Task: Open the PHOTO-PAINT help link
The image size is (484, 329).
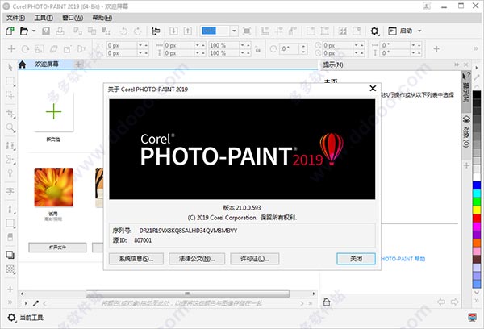Action: click(x=403, y=259)
